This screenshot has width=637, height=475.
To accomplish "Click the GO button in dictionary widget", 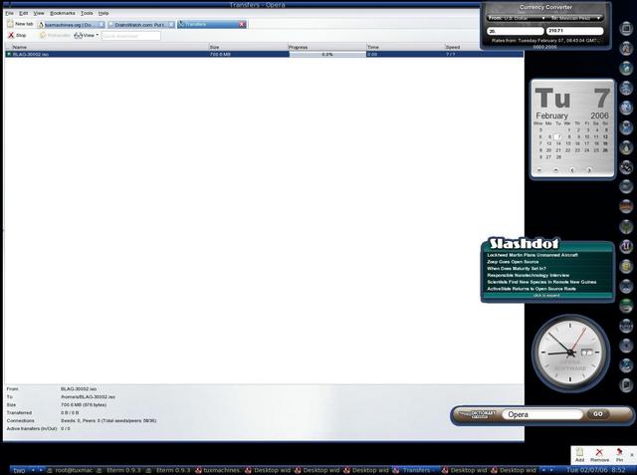I will point(597,414).
